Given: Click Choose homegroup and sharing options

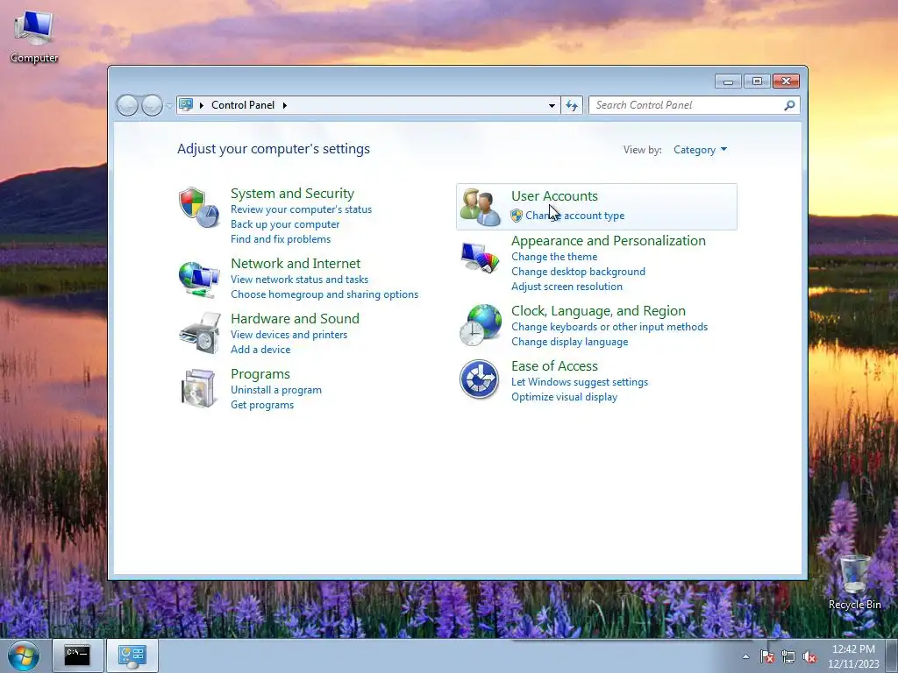Looking at the screenshot, I should coord(324,294).
